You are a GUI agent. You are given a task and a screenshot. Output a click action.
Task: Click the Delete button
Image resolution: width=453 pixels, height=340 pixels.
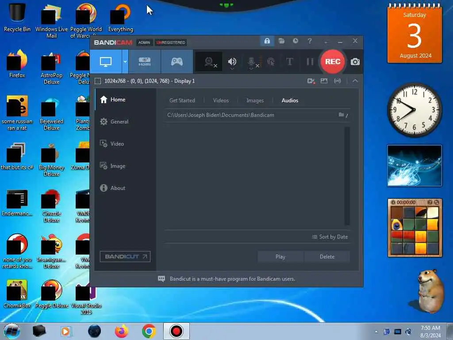point(327,256)
